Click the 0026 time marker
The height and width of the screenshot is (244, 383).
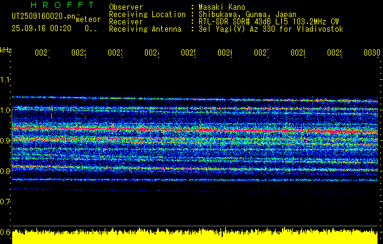point(225,52)
